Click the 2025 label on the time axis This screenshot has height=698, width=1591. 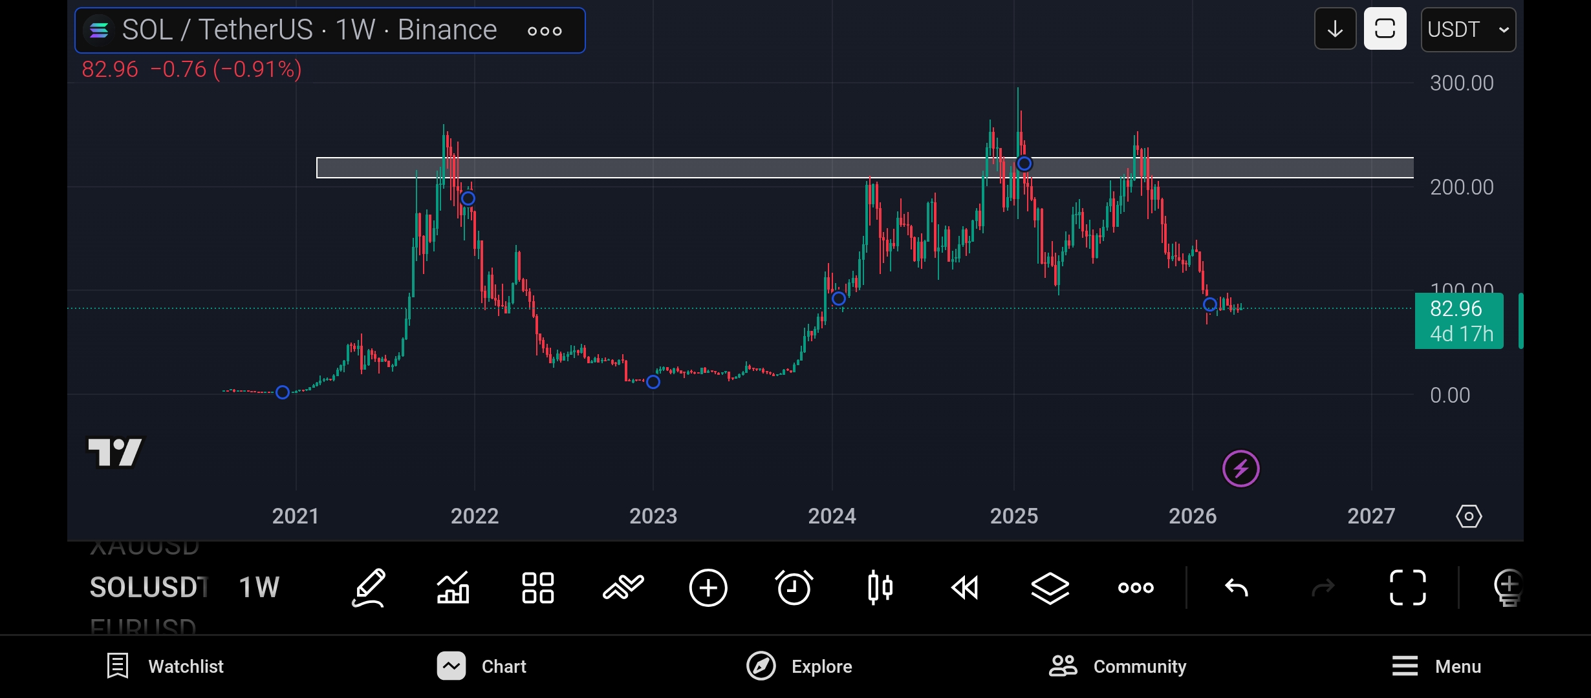[1014, 516]
